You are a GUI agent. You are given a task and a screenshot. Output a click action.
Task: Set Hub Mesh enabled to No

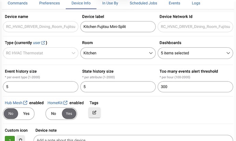(x=11, y=113)
